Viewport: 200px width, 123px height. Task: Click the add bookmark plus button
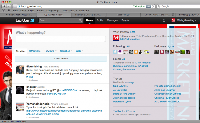pyautogui.click(x=15, y=6)
